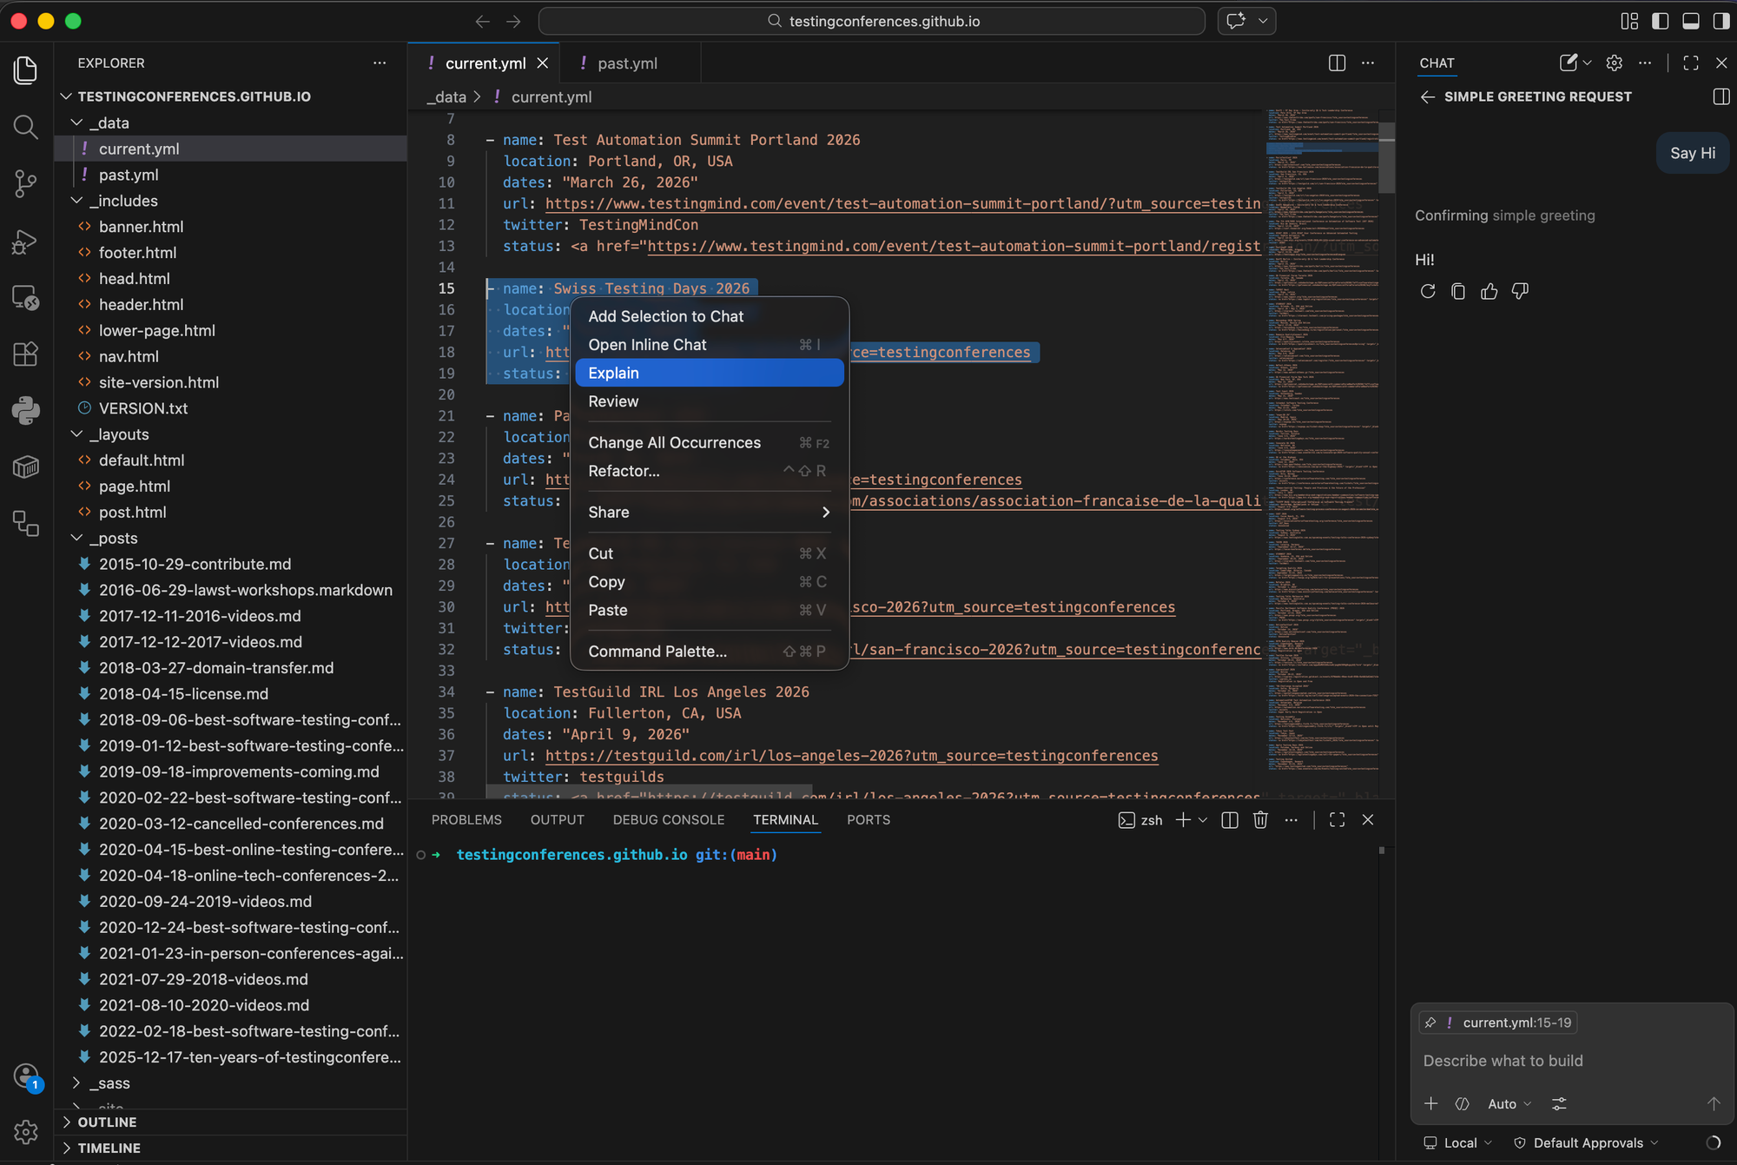Kill terminal with trash icon
This screenshot has width=1737, height=1165.
pyautogui.click(x=1260, y=819)
